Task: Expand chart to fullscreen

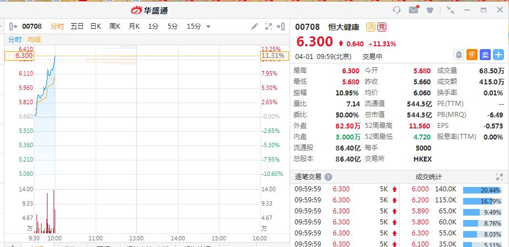Action: [x=269, y=26]
